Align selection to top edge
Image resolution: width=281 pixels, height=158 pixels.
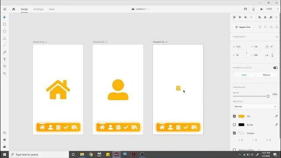(x=234, y=17)
